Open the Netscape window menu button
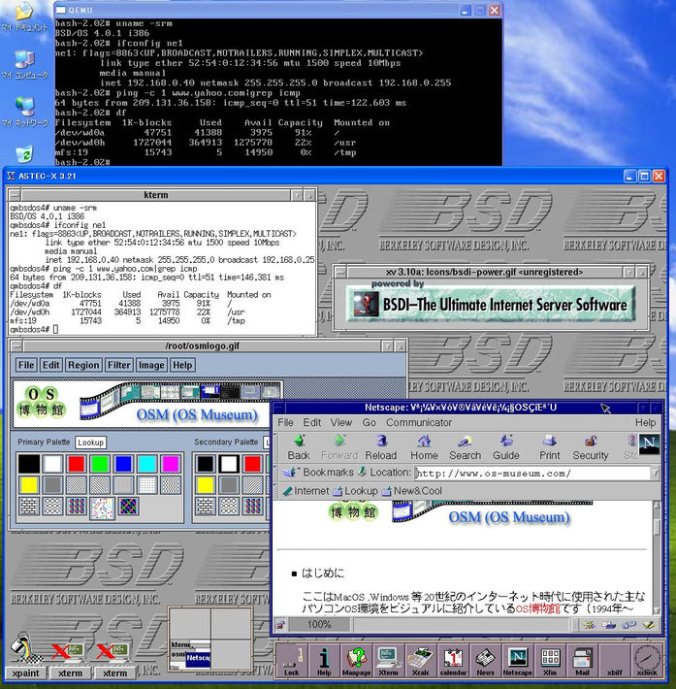Image resolution: width=676 pixels, height=689 pixels. (x=278, y=408)
